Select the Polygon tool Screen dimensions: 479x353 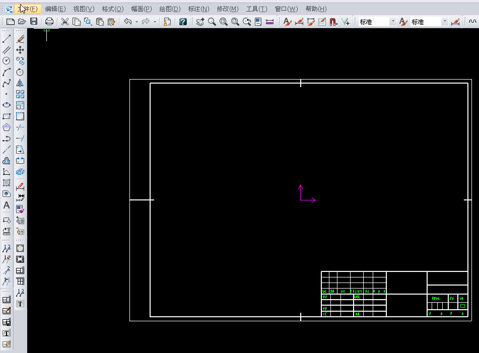(x=7, y=127)
